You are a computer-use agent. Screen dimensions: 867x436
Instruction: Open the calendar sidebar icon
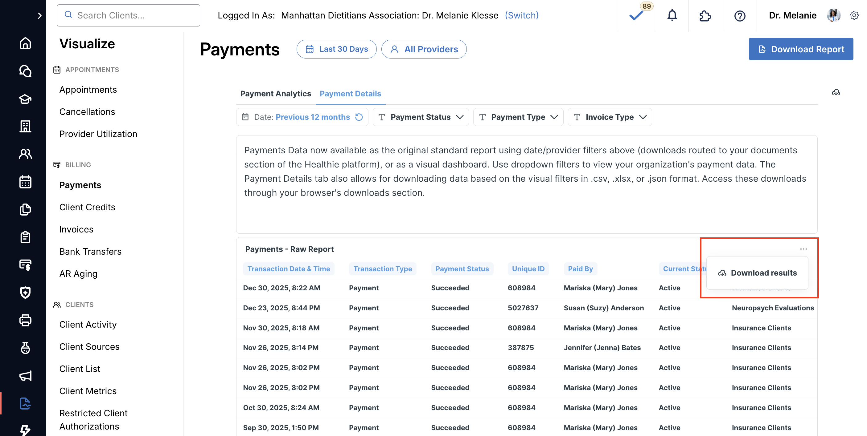pos(25,182)
